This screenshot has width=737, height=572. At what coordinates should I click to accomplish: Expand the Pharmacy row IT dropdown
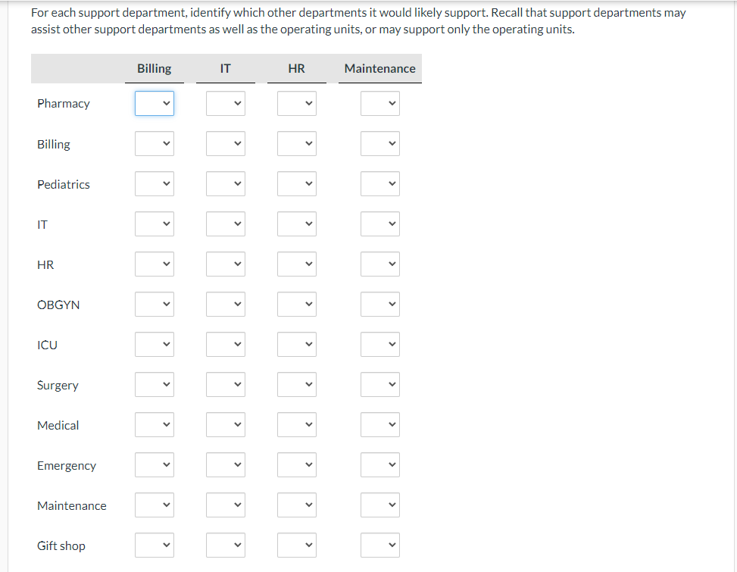click(x=226, y=104)
